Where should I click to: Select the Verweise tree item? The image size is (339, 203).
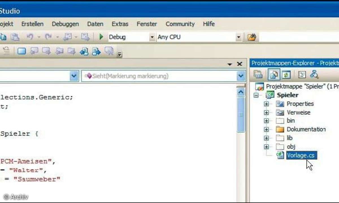pyautogui.click(x=299, y=112)
